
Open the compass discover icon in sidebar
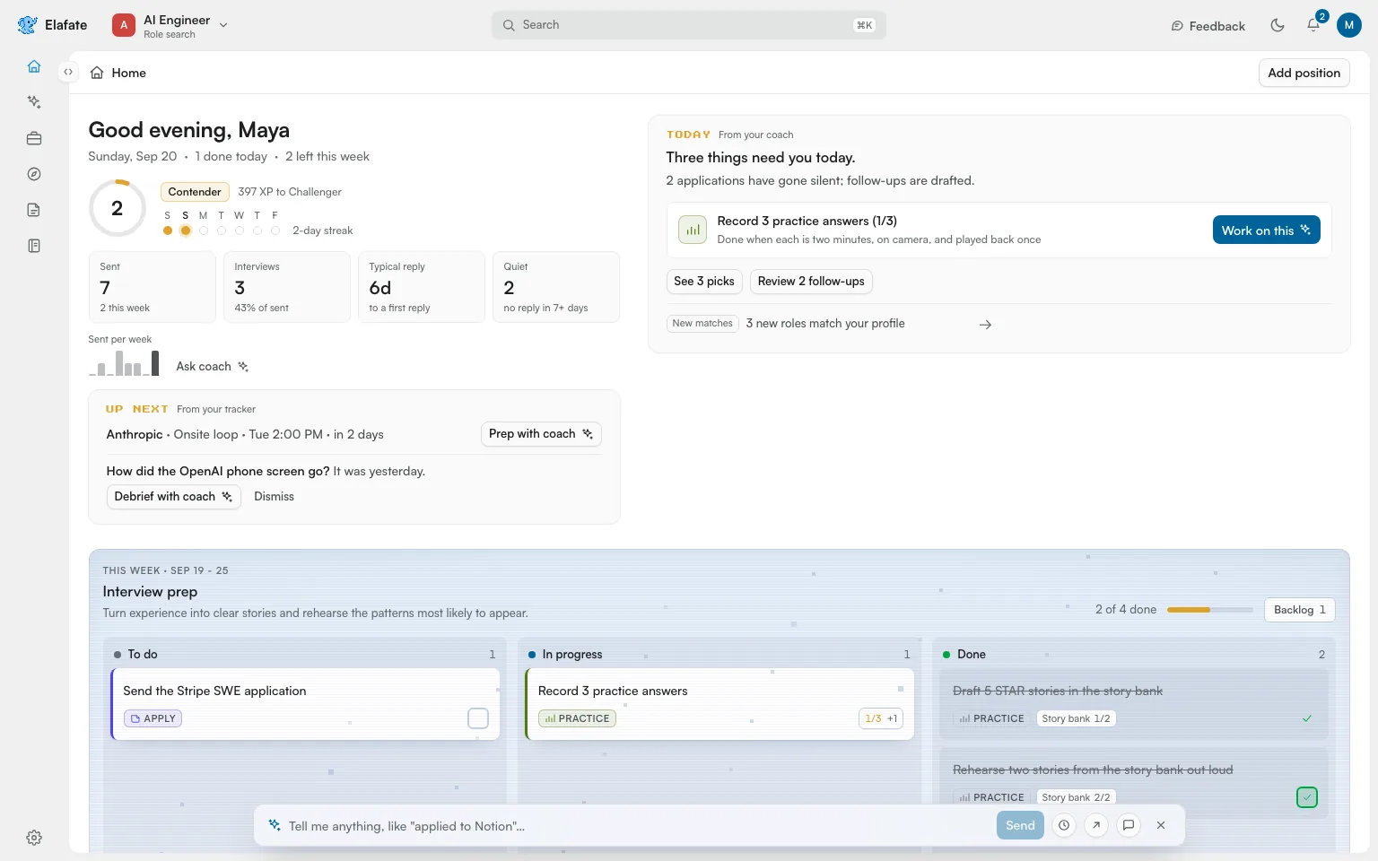pyautogui.click(x=34, y=174)
